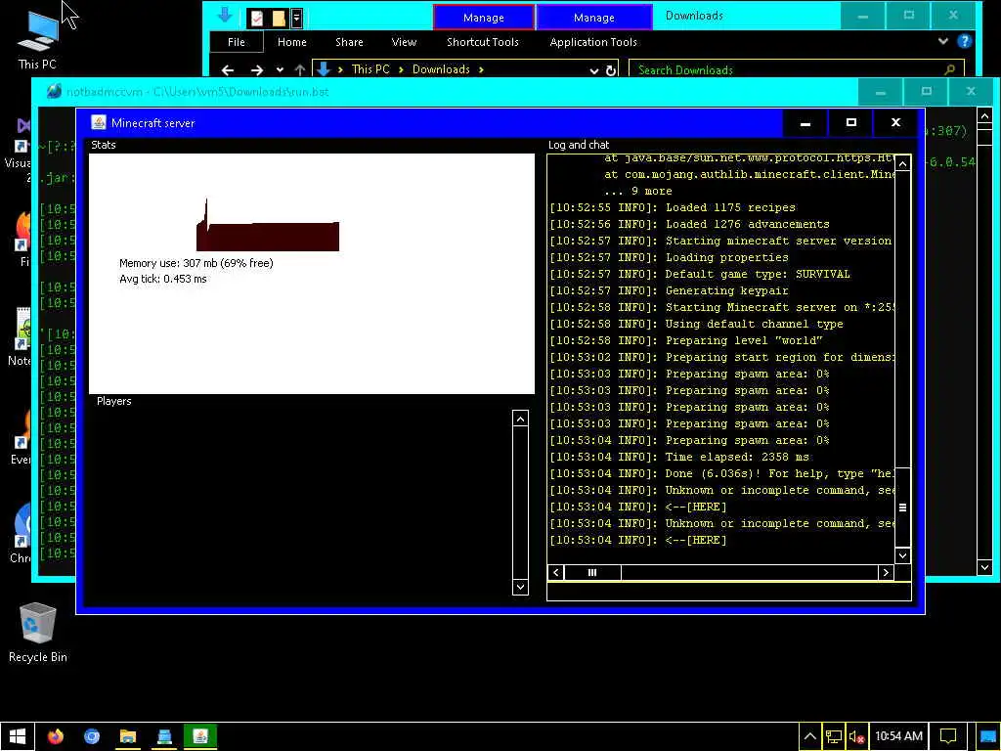Switch to the Home ribbon tab
Screen dimensions: 1001x751
click(291, 42)
